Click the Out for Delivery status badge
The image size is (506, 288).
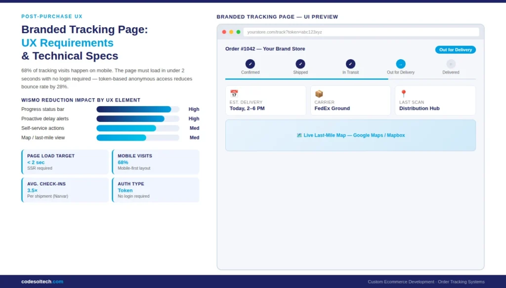tap(455, 50)
